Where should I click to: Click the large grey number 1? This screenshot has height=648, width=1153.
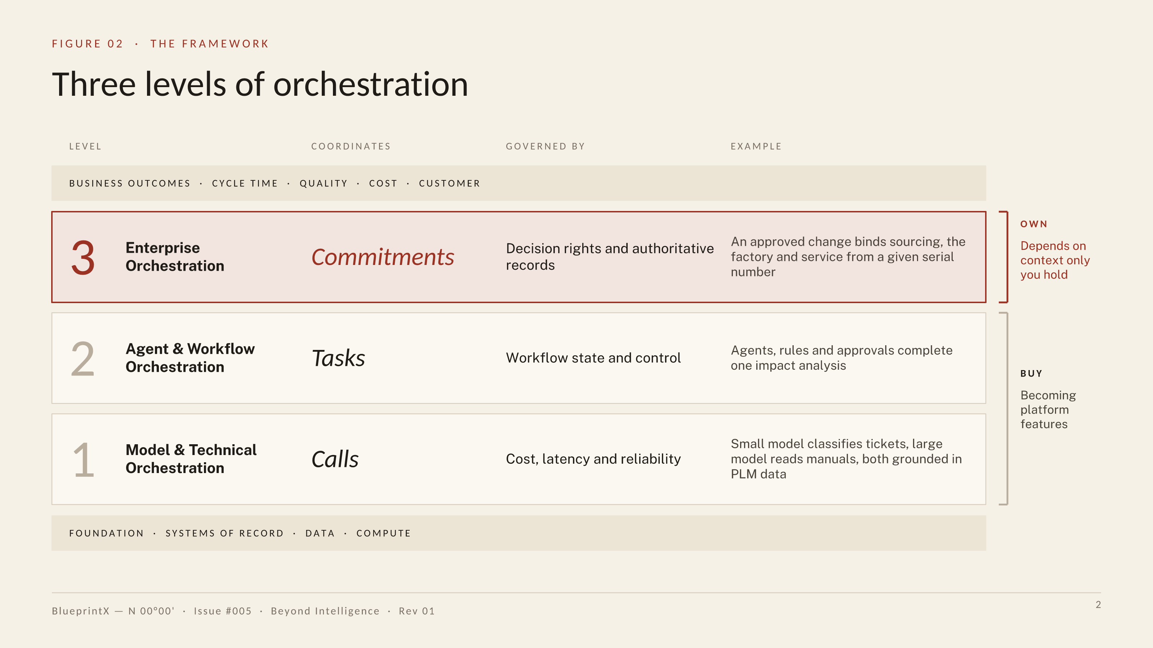(84, 460)
